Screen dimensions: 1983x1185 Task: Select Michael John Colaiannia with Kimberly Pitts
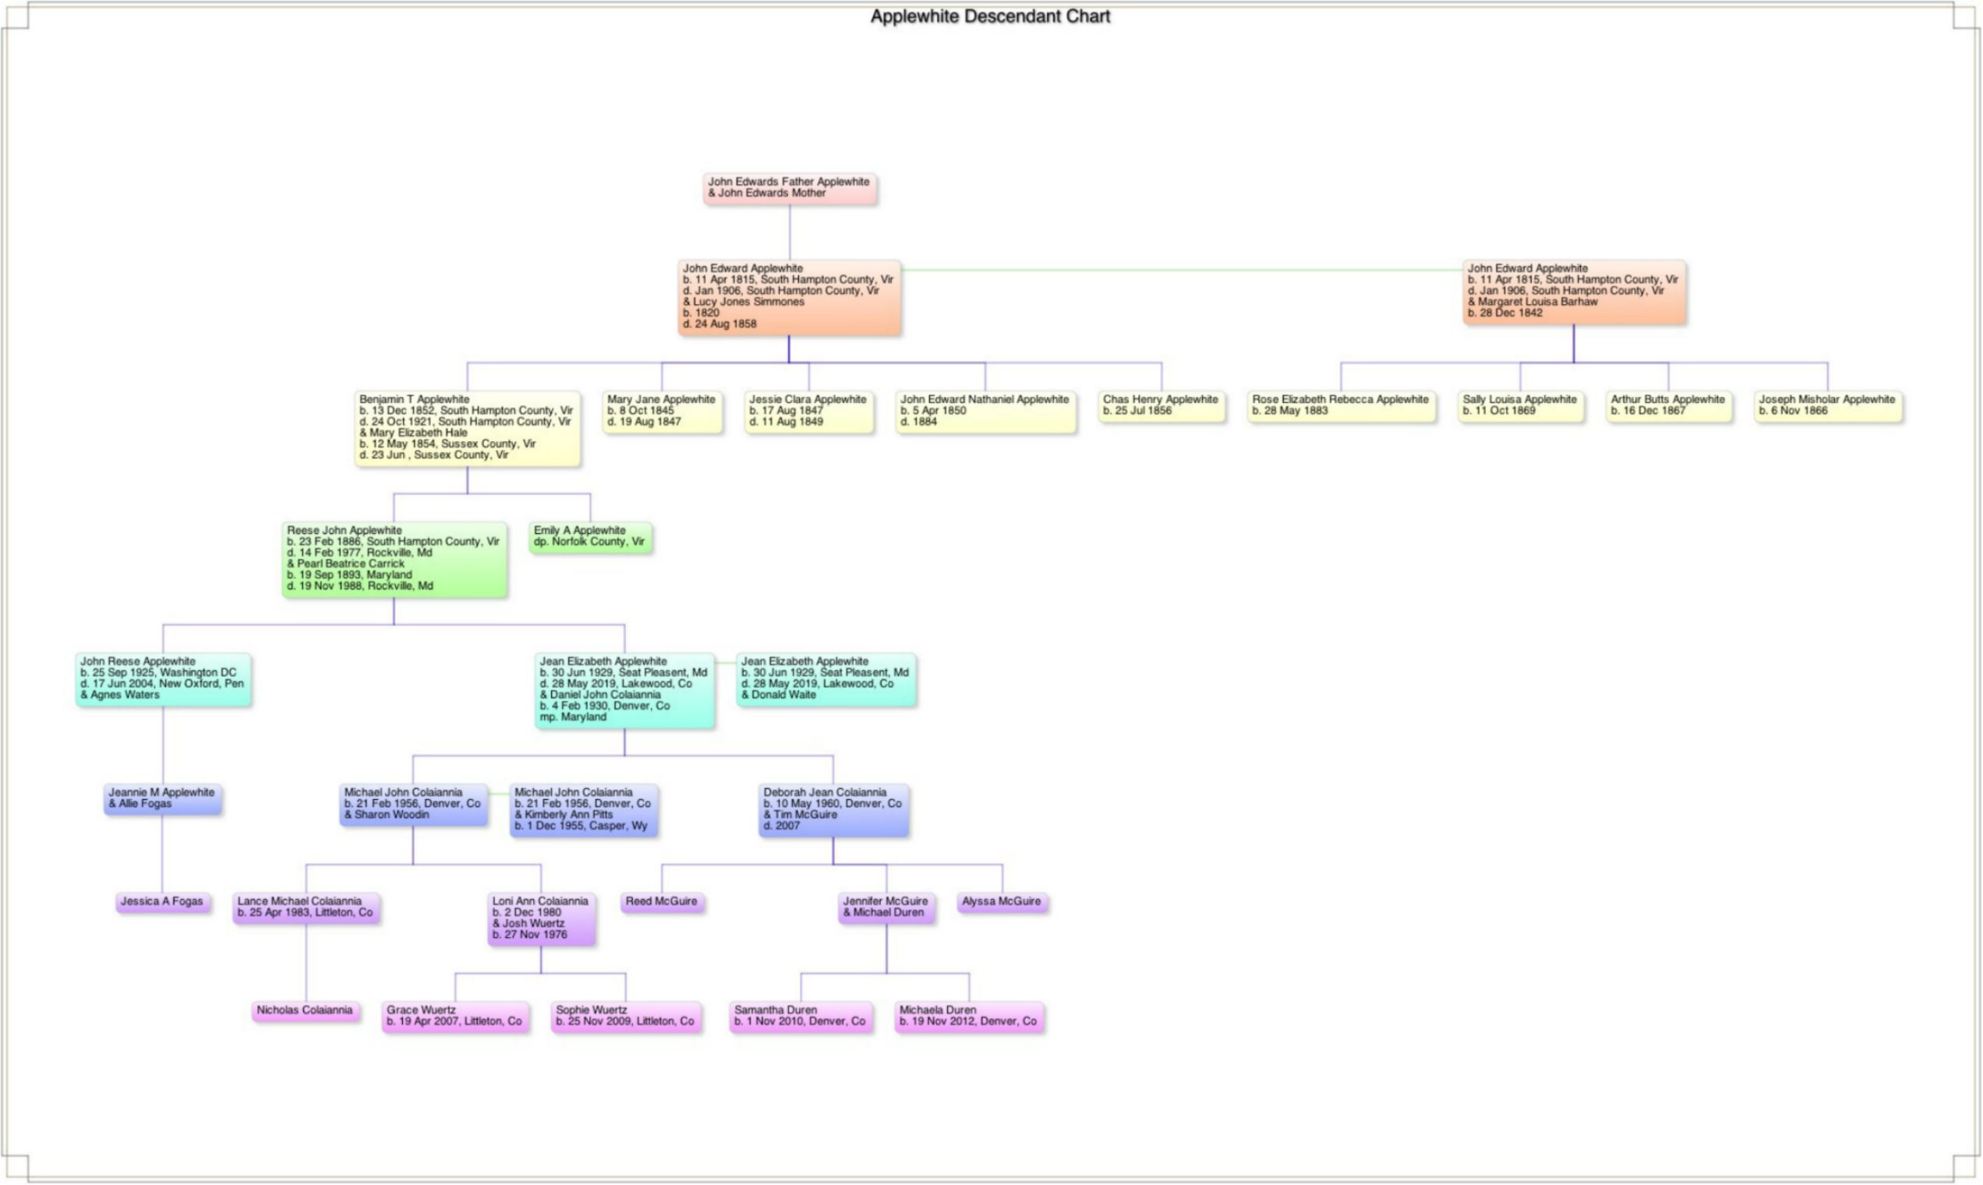pos(584,810)
